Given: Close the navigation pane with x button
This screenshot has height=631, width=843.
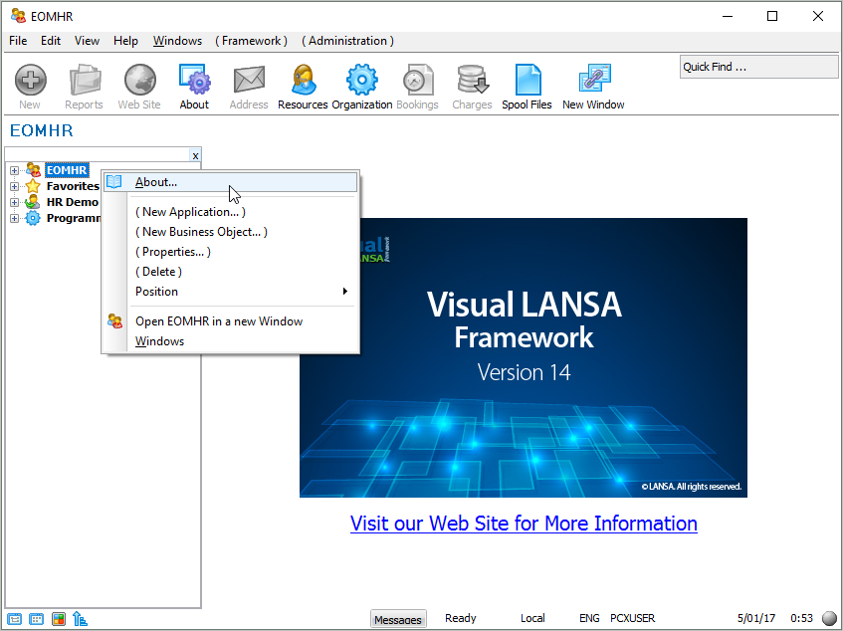Looking at the screenshot, I should (196, 156).
